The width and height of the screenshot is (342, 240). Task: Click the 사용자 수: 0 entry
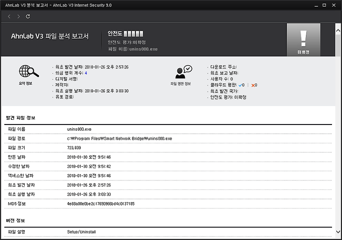[x=221, y=79]
